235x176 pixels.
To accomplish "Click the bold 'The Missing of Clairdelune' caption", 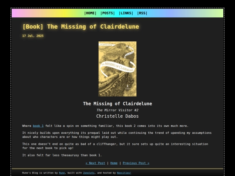I will (117, 103).
